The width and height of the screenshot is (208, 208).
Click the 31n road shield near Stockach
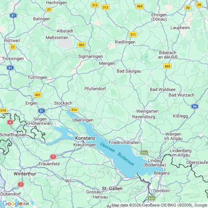(x=74, y=110)
